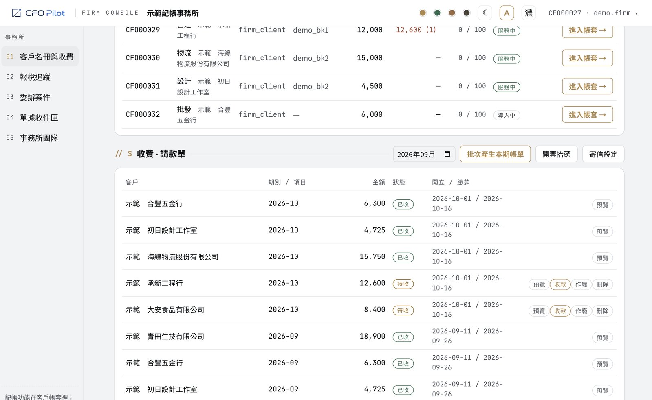Image resolution: width=652 pixels, height=400 pixels.
Task: Preview the 承新工程行 invoice
Action: (x=539, y=284)
